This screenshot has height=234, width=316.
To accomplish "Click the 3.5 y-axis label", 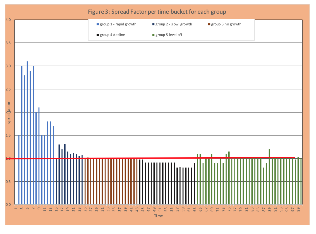I will point(8,43).
